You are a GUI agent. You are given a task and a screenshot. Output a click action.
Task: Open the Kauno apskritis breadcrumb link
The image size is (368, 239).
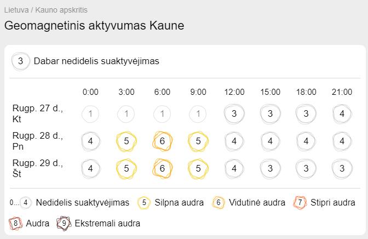click(61, 10)
